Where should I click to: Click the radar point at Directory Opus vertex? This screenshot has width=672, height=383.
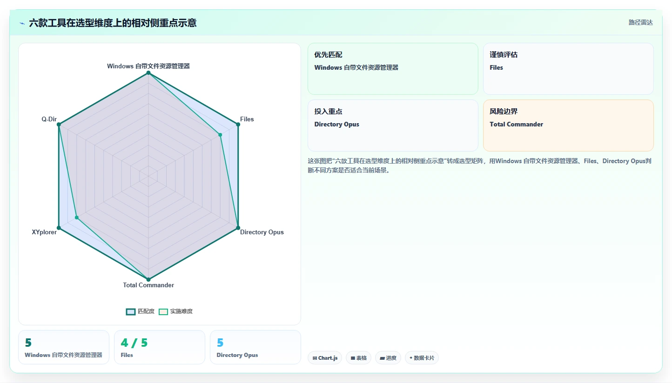pyautogui.click(x=238, y=228)
